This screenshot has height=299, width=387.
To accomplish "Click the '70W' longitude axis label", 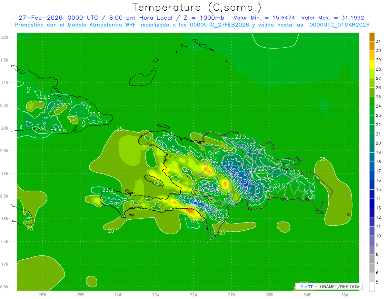I will 269,294.
